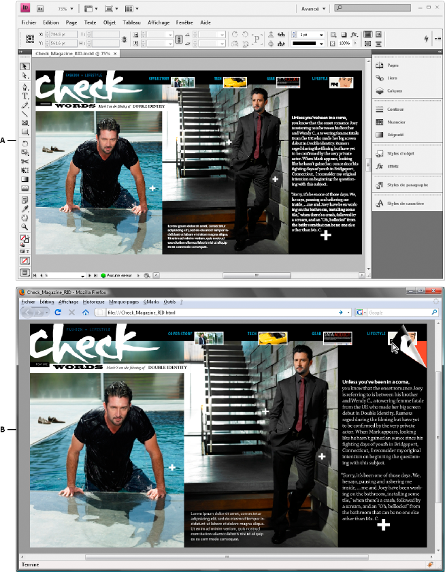
Task: Open the Objet menu
Action: (x=110, y=22)
